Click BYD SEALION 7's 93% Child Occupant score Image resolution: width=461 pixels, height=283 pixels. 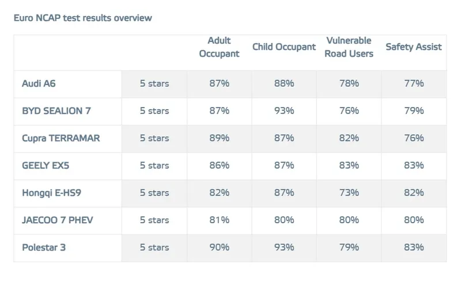(x=284, y=111)
